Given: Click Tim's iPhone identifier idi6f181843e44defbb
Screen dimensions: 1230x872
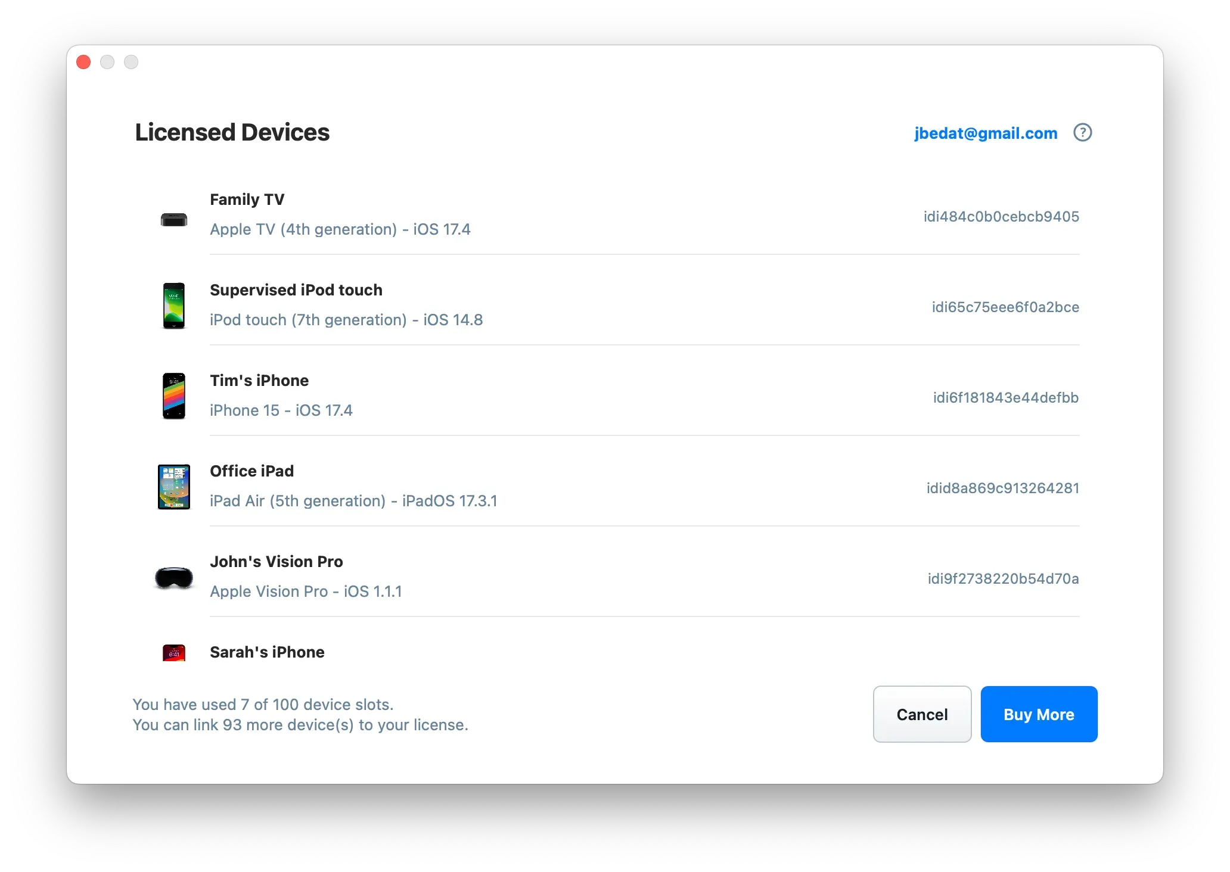Looking at the screenshot, I should click(x=1005, y=397).
